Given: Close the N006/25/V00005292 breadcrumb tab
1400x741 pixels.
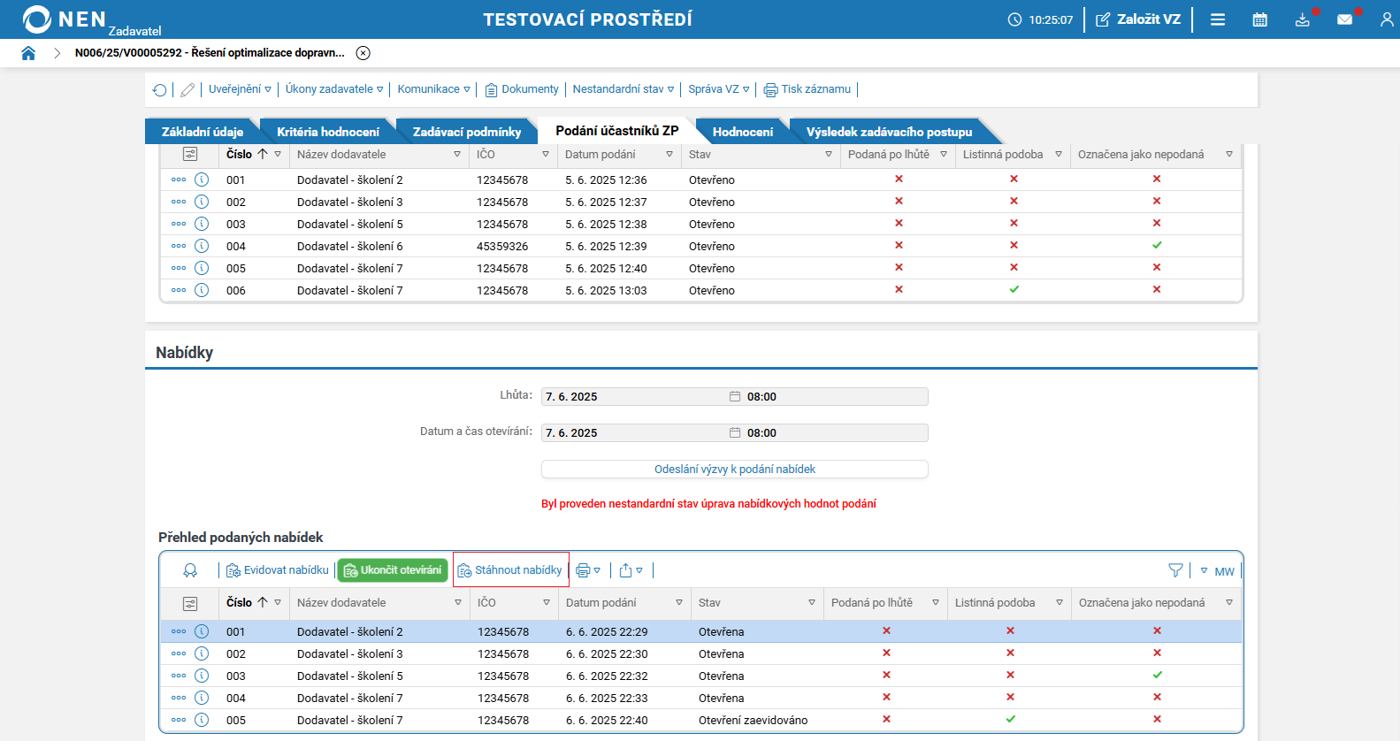Looking at the screenshot, I should pos(363,53).
